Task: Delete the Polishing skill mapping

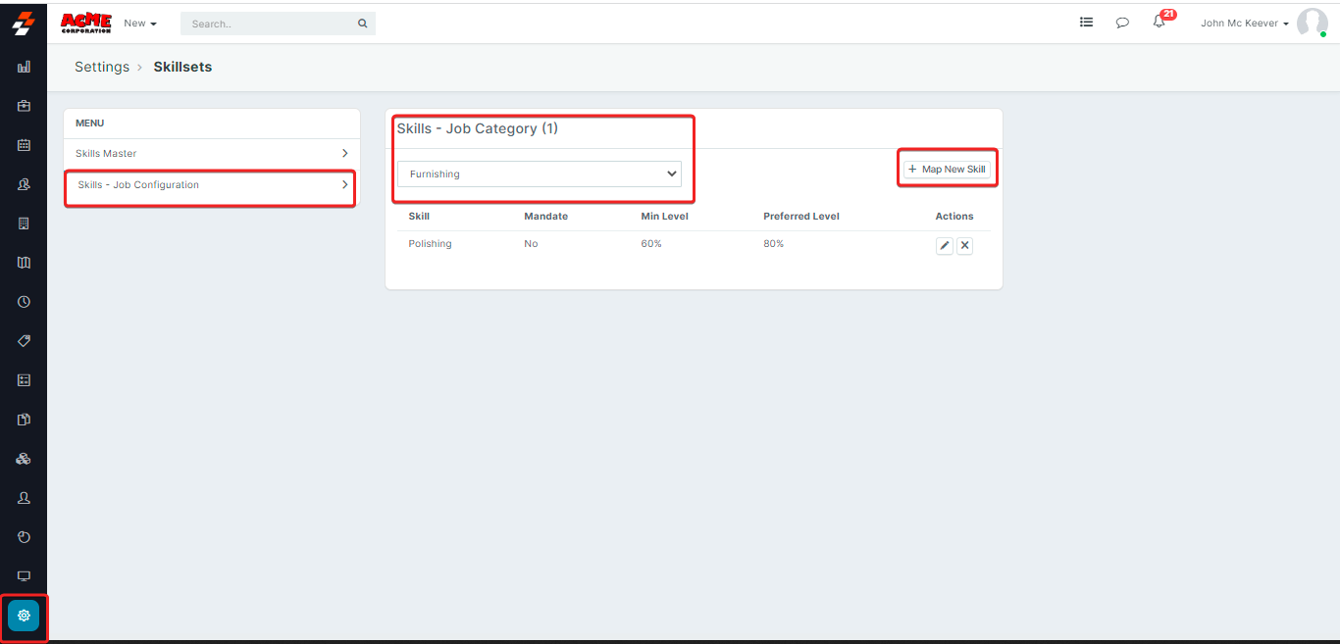Action: [x=964, y=246]
